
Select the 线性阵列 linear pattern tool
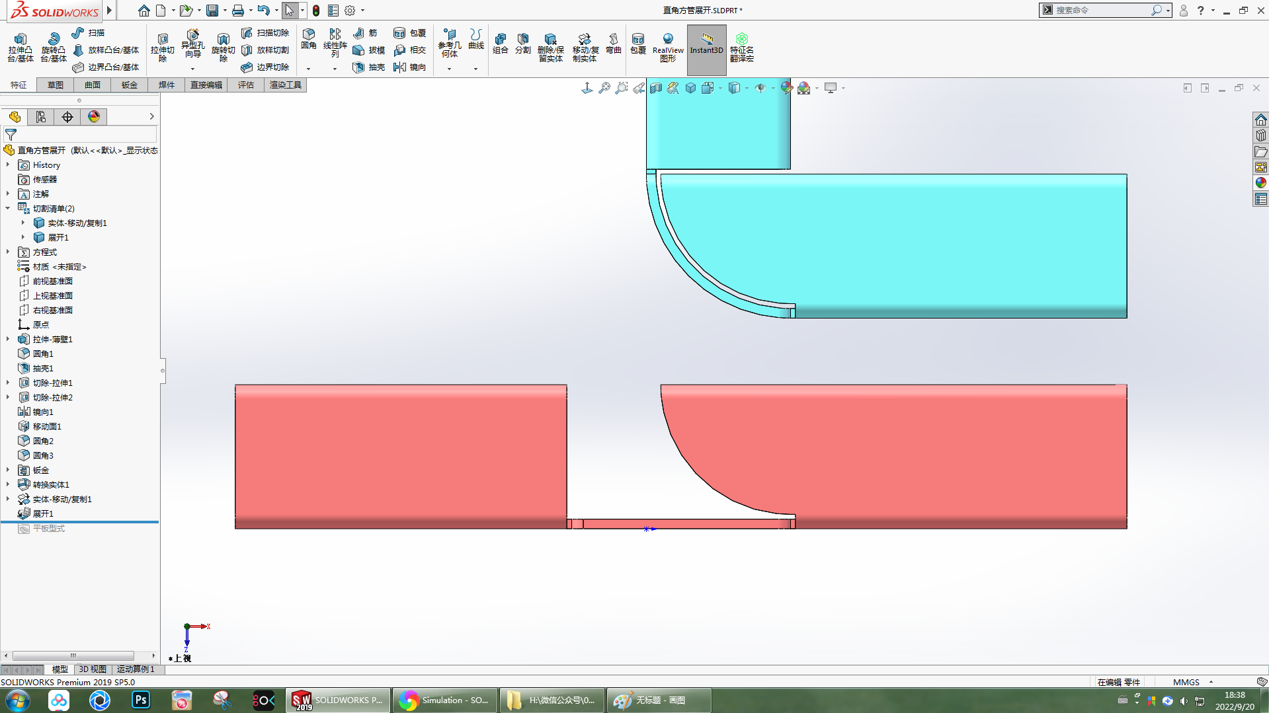[335, 43]
